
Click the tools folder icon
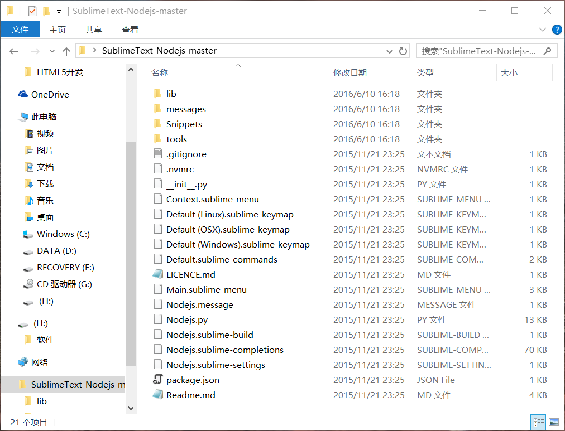pos(157,139)
